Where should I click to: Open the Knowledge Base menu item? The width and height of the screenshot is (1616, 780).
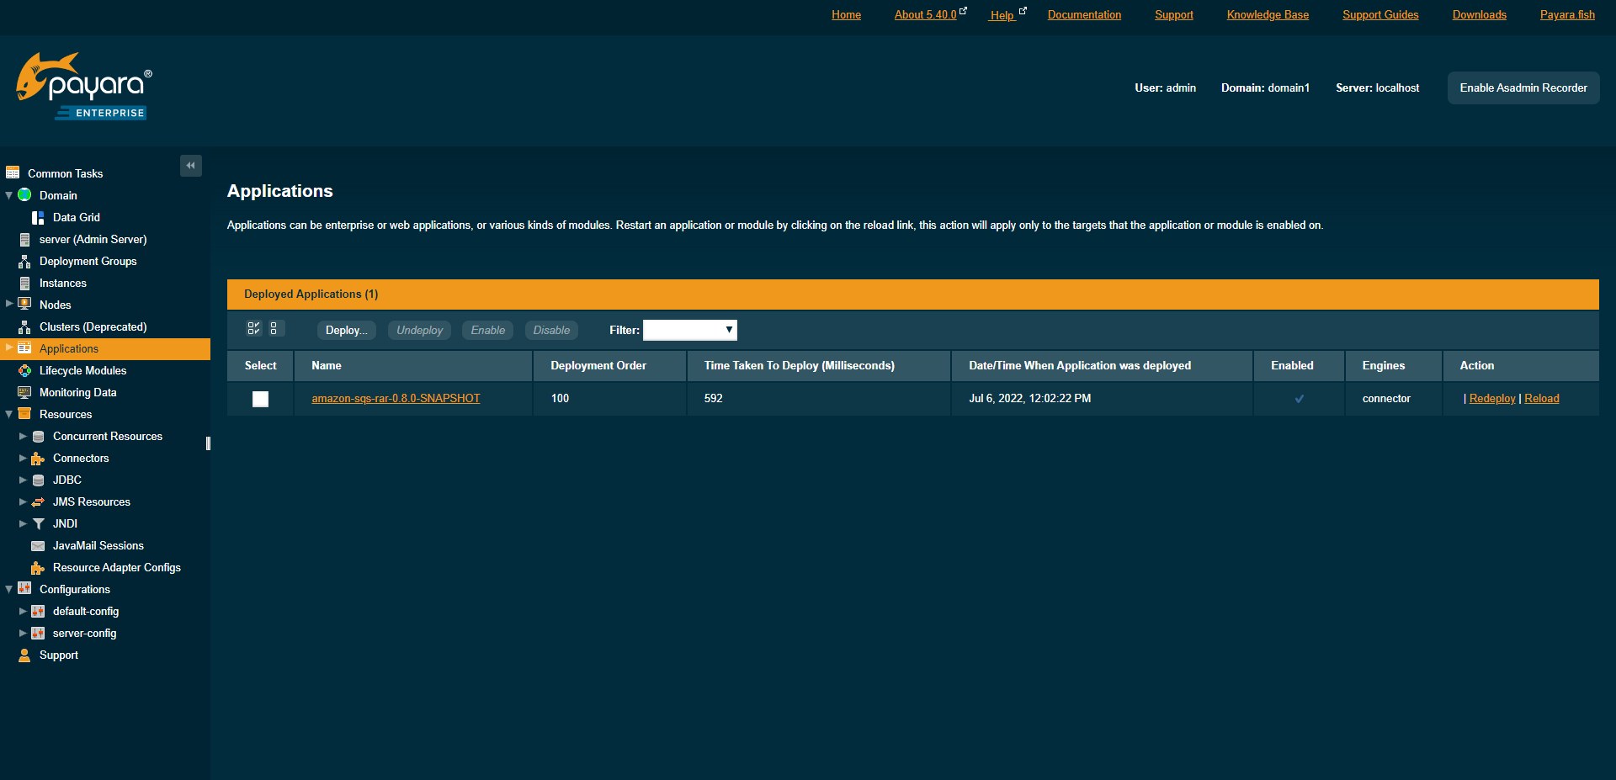pyautogui.click(x=1267, y=14)
